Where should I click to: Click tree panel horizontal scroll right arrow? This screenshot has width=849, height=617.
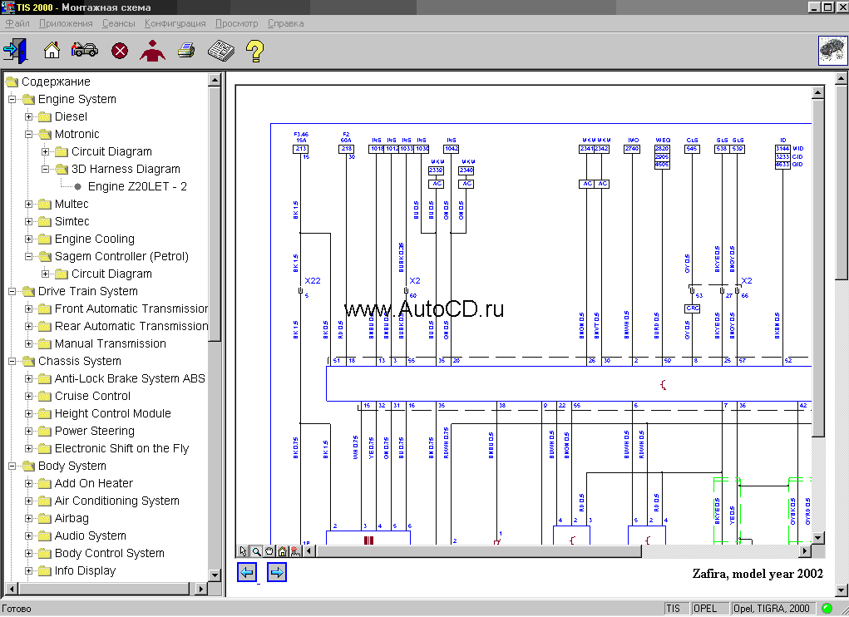(x=201, y=589)
